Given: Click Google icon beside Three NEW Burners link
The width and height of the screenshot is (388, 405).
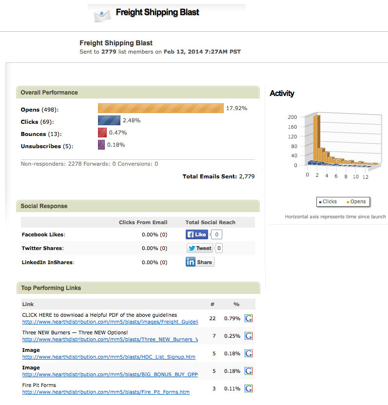Looking at the screenshot, I should (248, 336).
